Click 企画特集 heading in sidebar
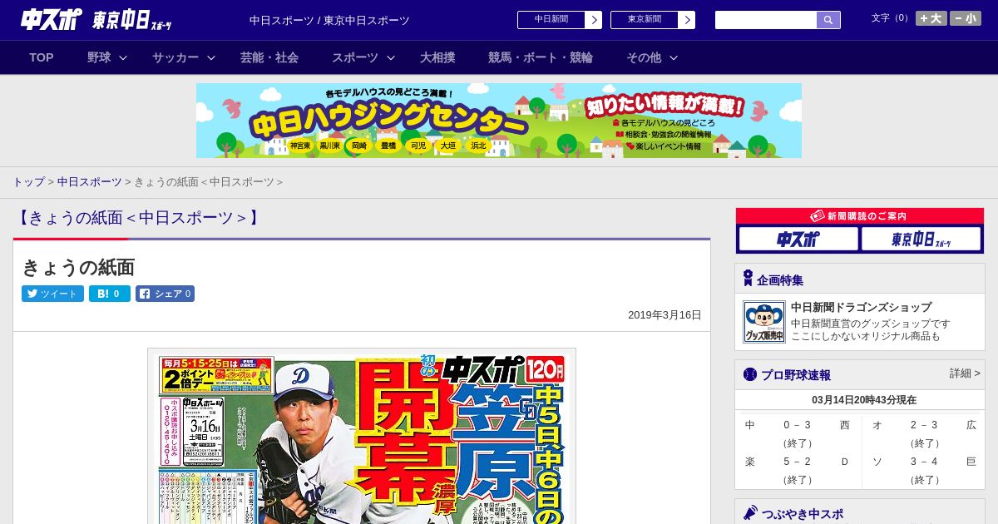 click(780, 280)
